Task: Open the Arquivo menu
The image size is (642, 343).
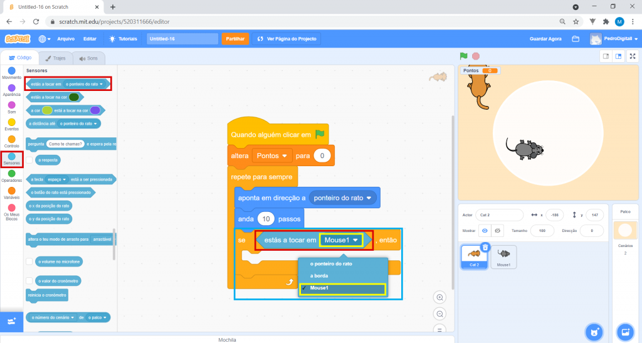Action: click(66, 39)
